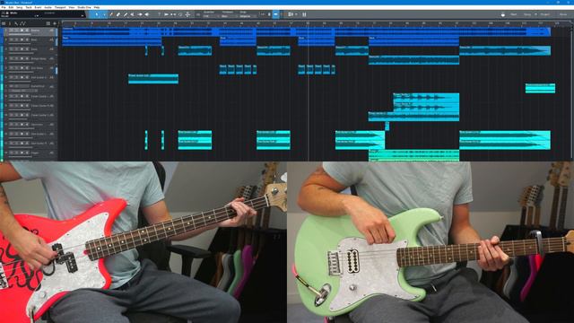Select the Mute tool
The image size is (574, 323).
[x=132, y=14]
